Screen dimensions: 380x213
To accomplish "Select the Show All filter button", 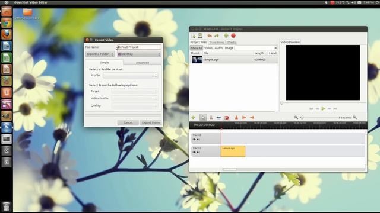I will [197, 48].
